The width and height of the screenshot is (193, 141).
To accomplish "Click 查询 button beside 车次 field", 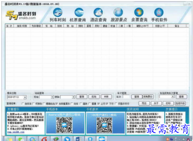I will [x=137, y=97].
